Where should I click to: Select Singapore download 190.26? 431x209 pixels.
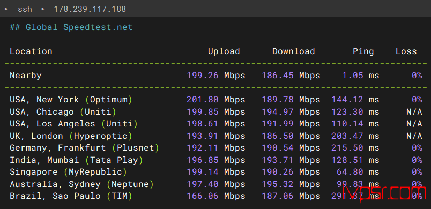[278, 172]
